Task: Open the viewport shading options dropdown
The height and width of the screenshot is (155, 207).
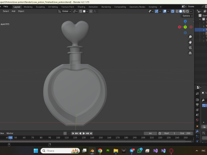Action: pyautogui.click(x=191, y=11)
